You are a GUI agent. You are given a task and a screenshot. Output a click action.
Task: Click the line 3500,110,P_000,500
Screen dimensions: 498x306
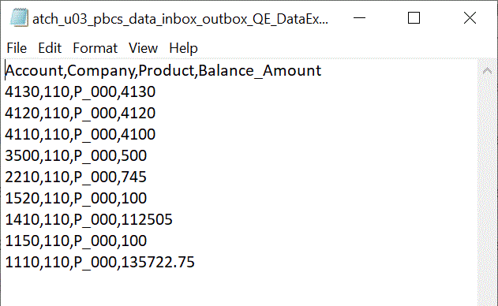(76, 155)
